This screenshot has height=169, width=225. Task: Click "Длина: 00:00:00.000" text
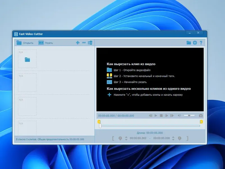pyautogui.click(x=150, y=133)
